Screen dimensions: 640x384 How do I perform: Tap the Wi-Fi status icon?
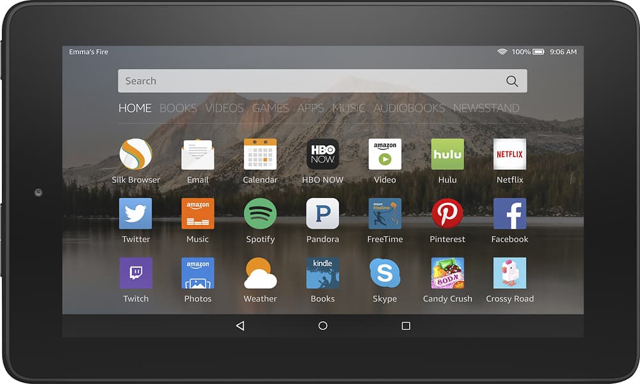point(502,52)
